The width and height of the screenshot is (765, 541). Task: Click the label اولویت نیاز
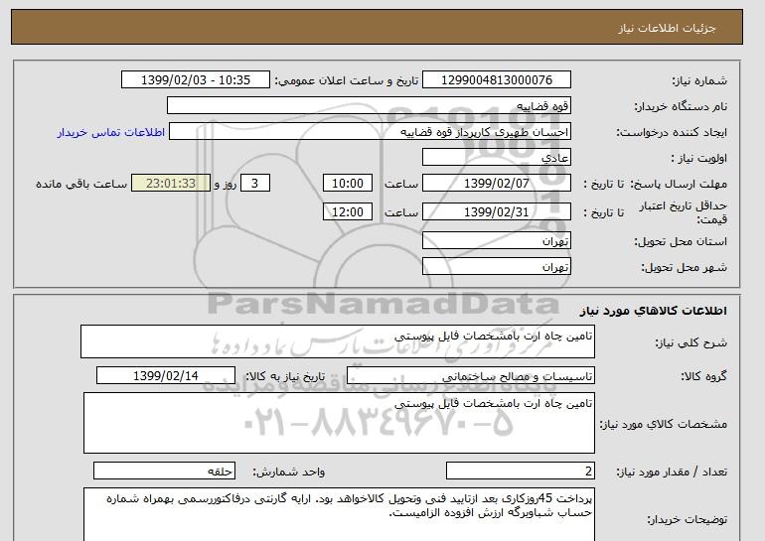coord(698,158)
